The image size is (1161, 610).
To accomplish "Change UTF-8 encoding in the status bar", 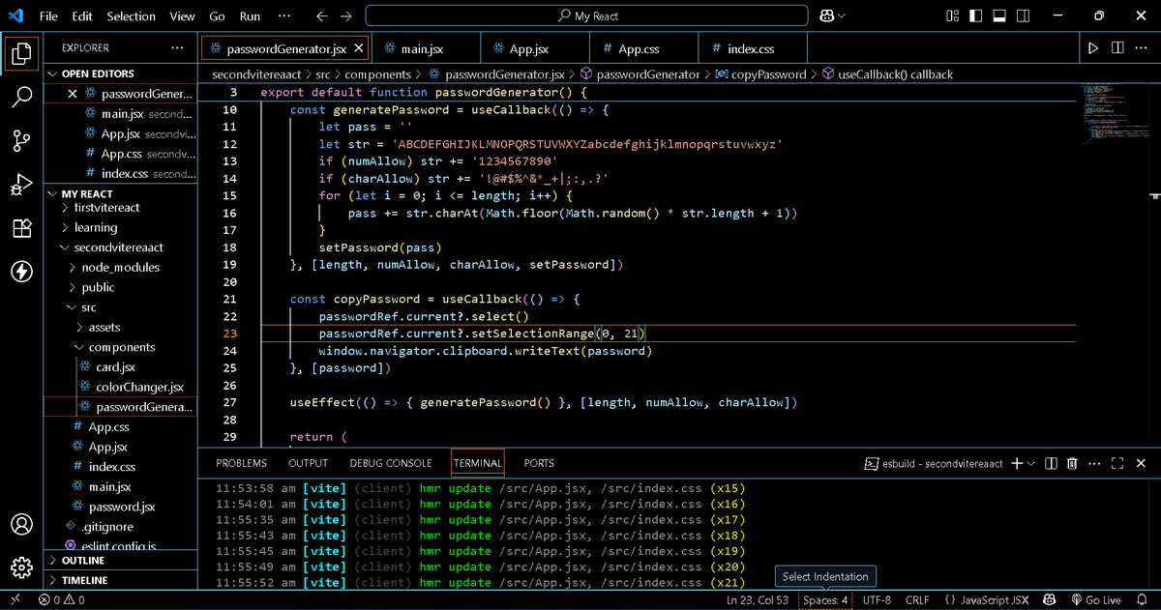I will tap(877, 600).
